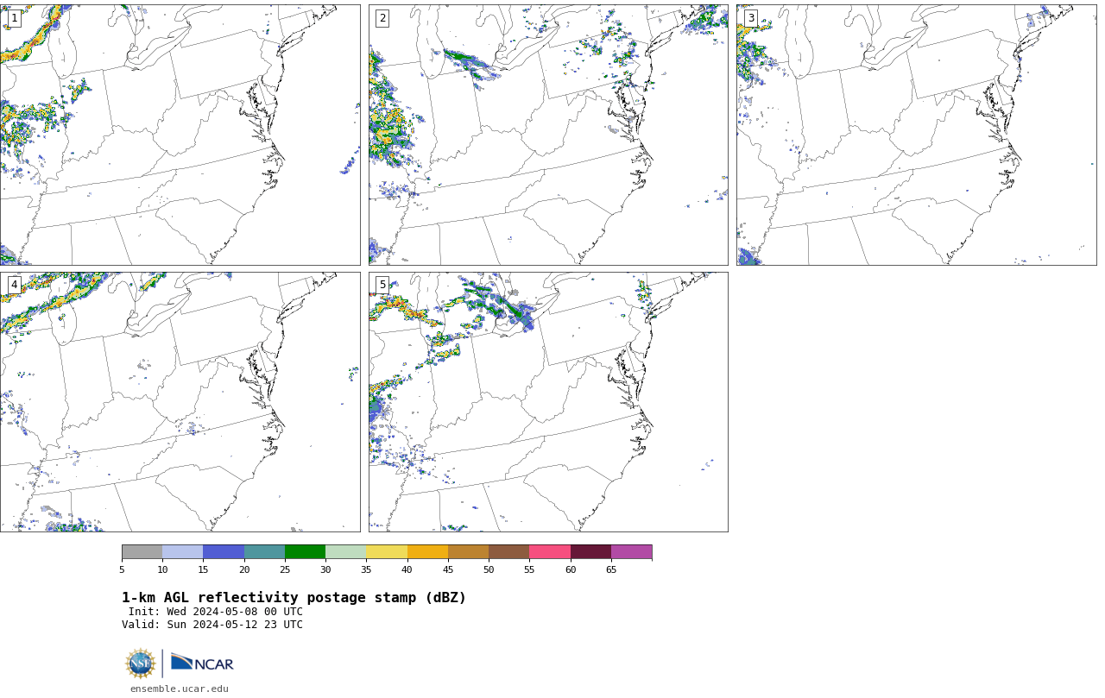Click the panel number 1 label
Viewport: 1105px width, 698px height.
(14, 18)
